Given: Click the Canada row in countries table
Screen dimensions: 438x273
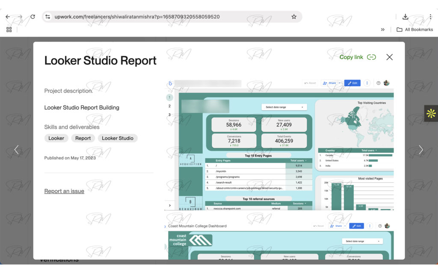Looking at the screenshot, I should click(355, 155).
